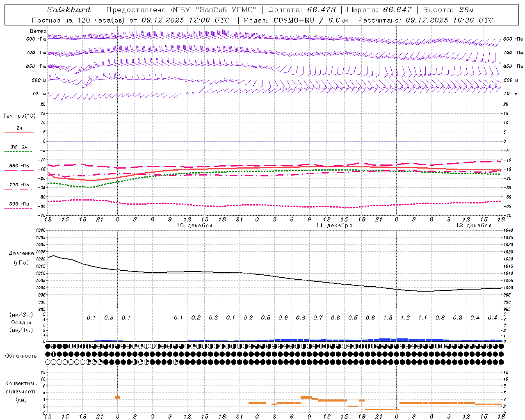Screen dimensions: 525x420
Task: Click the 'Модель COSMO-RU / 6.6км' label
Action: (x=295, y=20)
